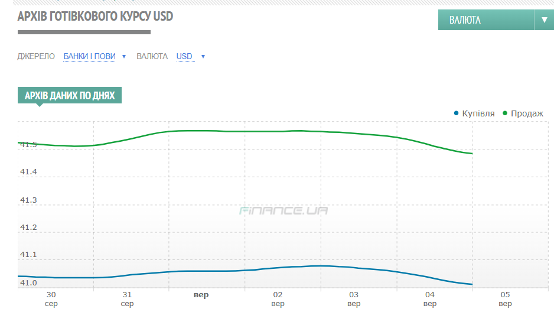This screenshot has height=312, width=554.
Task: Select the 31 сер date on the axis
Action: coord(127,299)
